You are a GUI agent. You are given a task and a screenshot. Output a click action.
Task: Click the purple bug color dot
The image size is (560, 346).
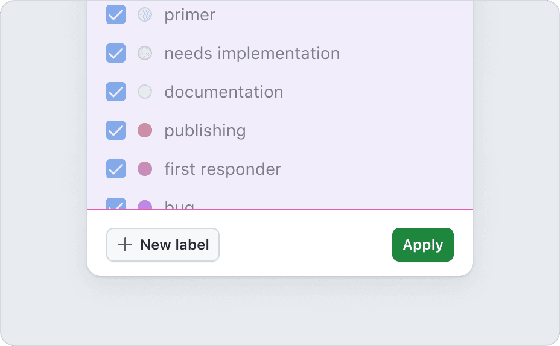(x=145, y=205)
